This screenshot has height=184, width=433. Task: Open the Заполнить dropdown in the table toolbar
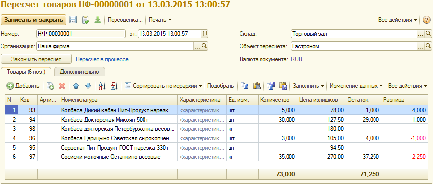(309, 86)
